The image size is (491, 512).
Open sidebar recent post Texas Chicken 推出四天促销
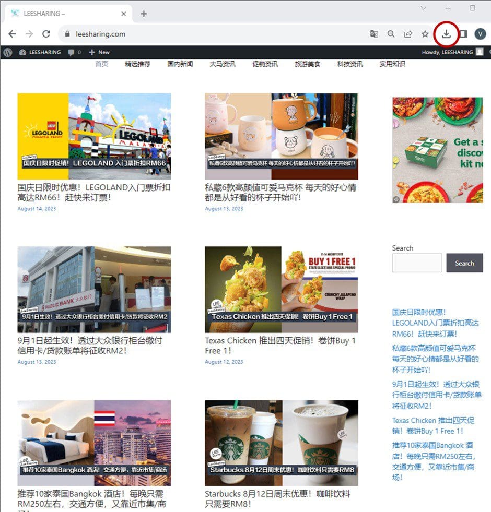click(x=433, y=425)
